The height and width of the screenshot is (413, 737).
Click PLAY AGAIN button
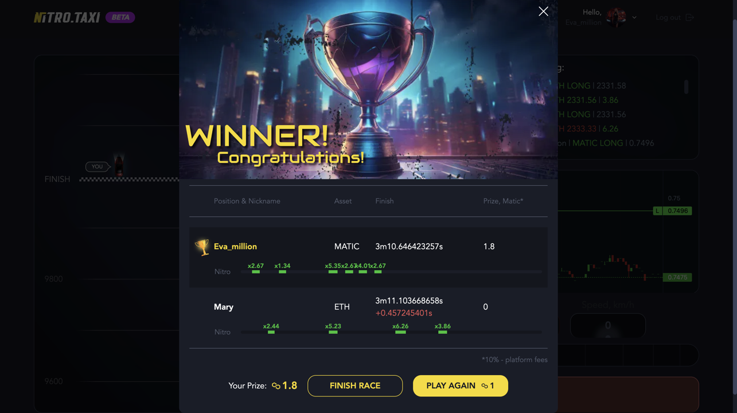click(461, 385)
